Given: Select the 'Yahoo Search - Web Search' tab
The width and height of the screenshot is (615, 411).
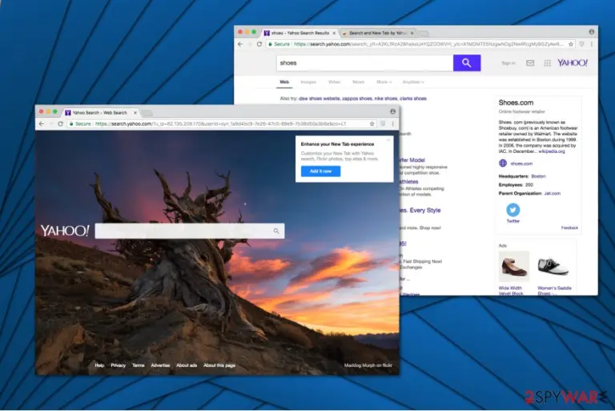Looking at the screenshot, I should click(x=99, y=113).
